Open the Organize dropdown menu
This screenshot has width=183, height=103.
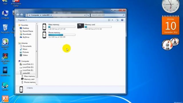22,20
